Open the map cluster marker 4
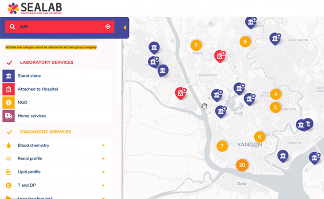The width and height of the screenshot is (324, 199). (x=276, y=94)
